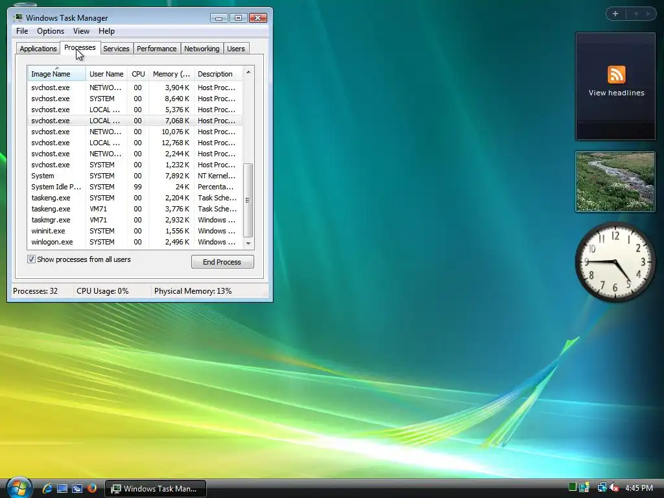This screenshot has width=664, height=498.
Task: Switch to the Users tab
Action: [236, 49]
